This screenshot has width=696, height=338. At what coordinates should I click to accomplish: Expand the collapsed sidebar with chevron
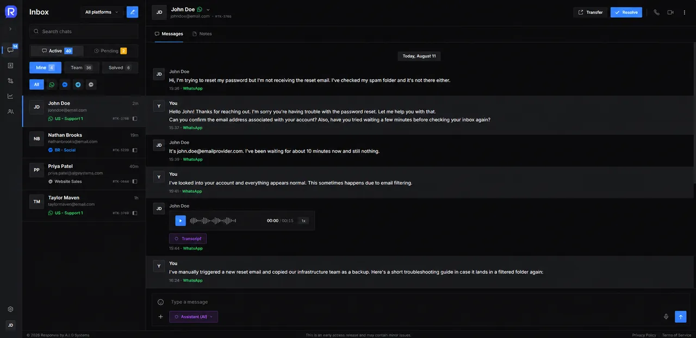pyautogui.click(x=10, y=29)
